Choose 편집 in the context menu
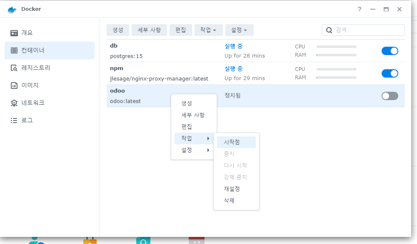 pos(194,127)
